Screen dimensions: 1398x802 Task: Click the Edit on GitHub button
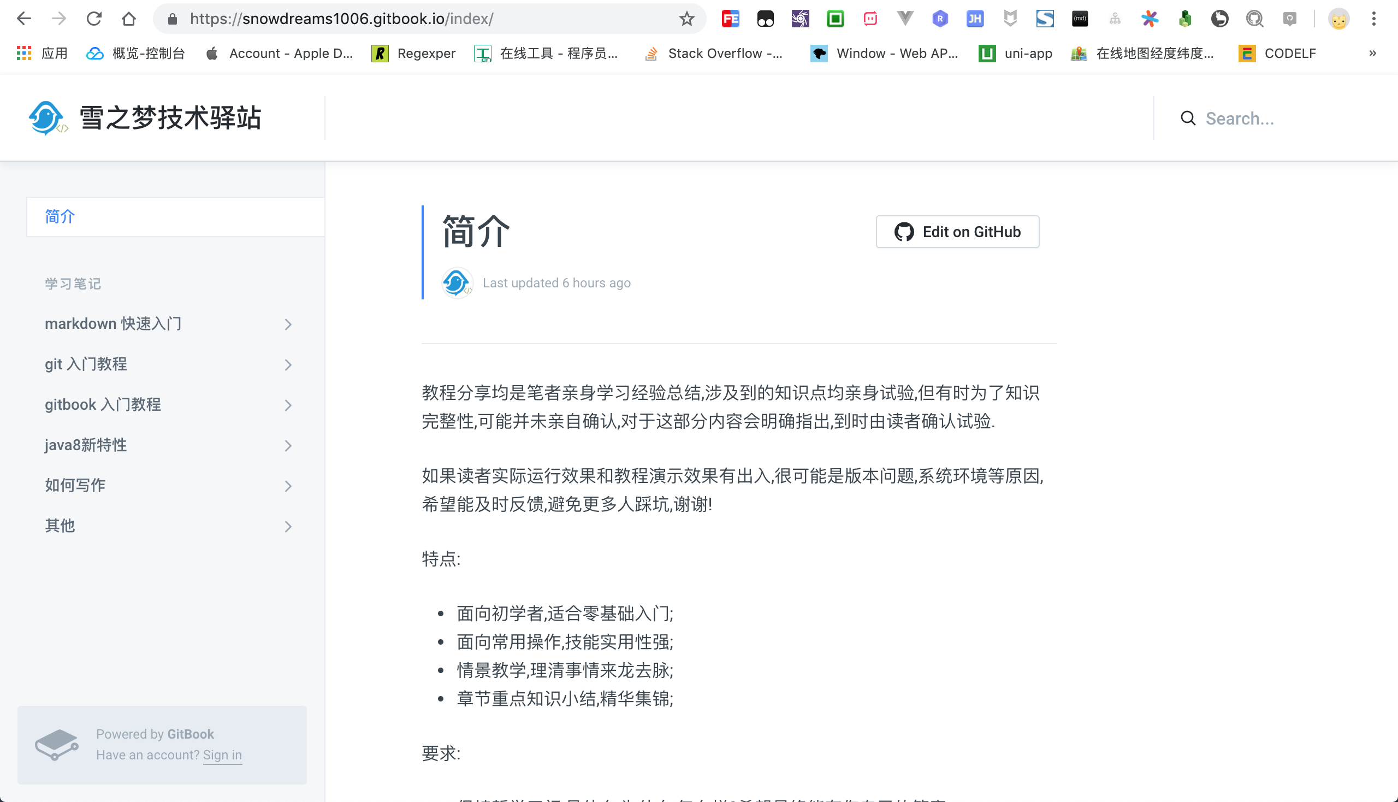pos(957,231)
